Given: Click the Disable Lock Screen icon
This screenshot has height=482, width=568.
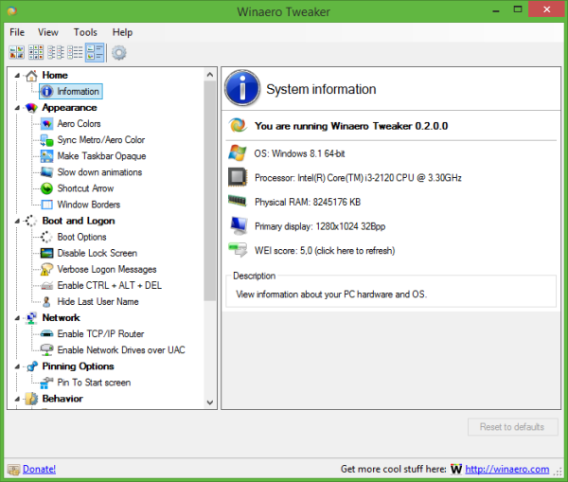Looking at the screenshot, I should pyautogui.click(x=46, y=253).
